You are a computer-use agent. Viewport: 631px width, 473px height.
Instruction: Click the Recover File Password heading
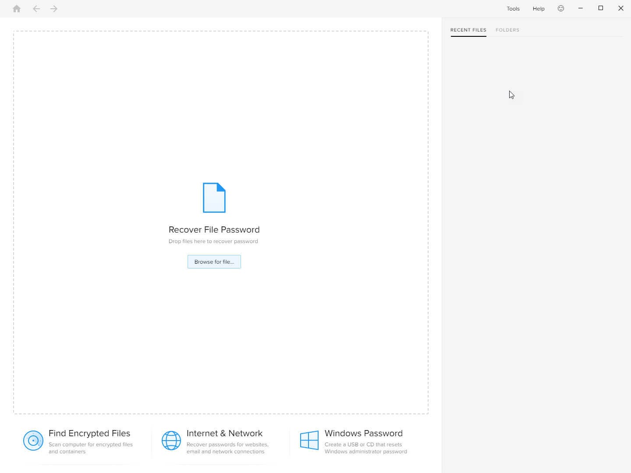tap(214, 229)
